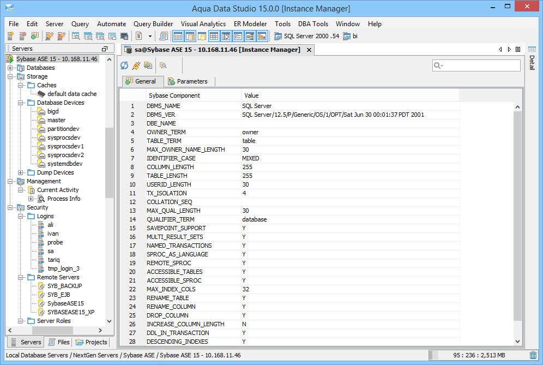Click the Servers tree vertical scrollbar

coord(109,162)
